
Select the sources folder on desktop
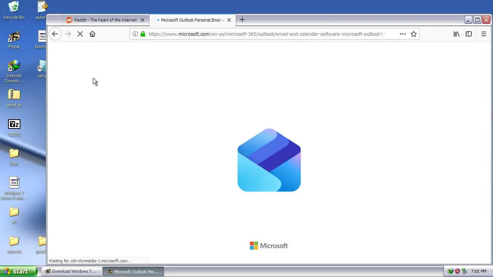[14, 245]
